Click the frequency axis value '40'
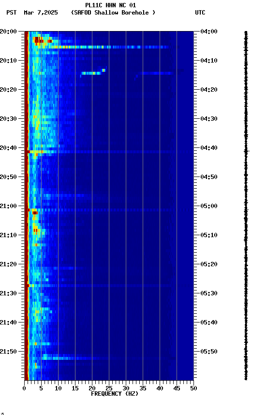 [x=160, y=388]
